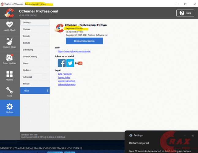Open CCleaner YouTube channel icon
Viewport: 198px width, 153px height.
pos(79,63)
